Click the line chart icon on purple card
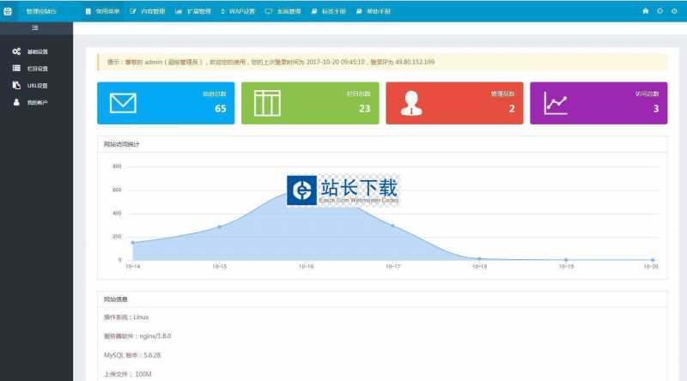687x381 pixels. (556, 104)
